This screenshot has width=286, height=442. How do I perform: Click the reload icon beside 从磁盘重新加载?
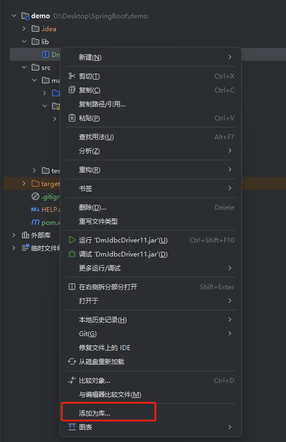coord(72,361)
